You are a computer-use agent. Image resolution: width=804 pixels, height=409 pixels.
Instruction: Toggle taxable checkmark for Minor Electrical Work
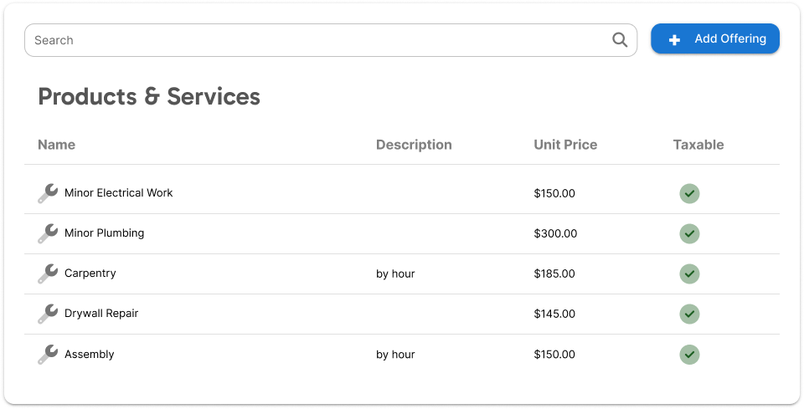coord(689,193)
